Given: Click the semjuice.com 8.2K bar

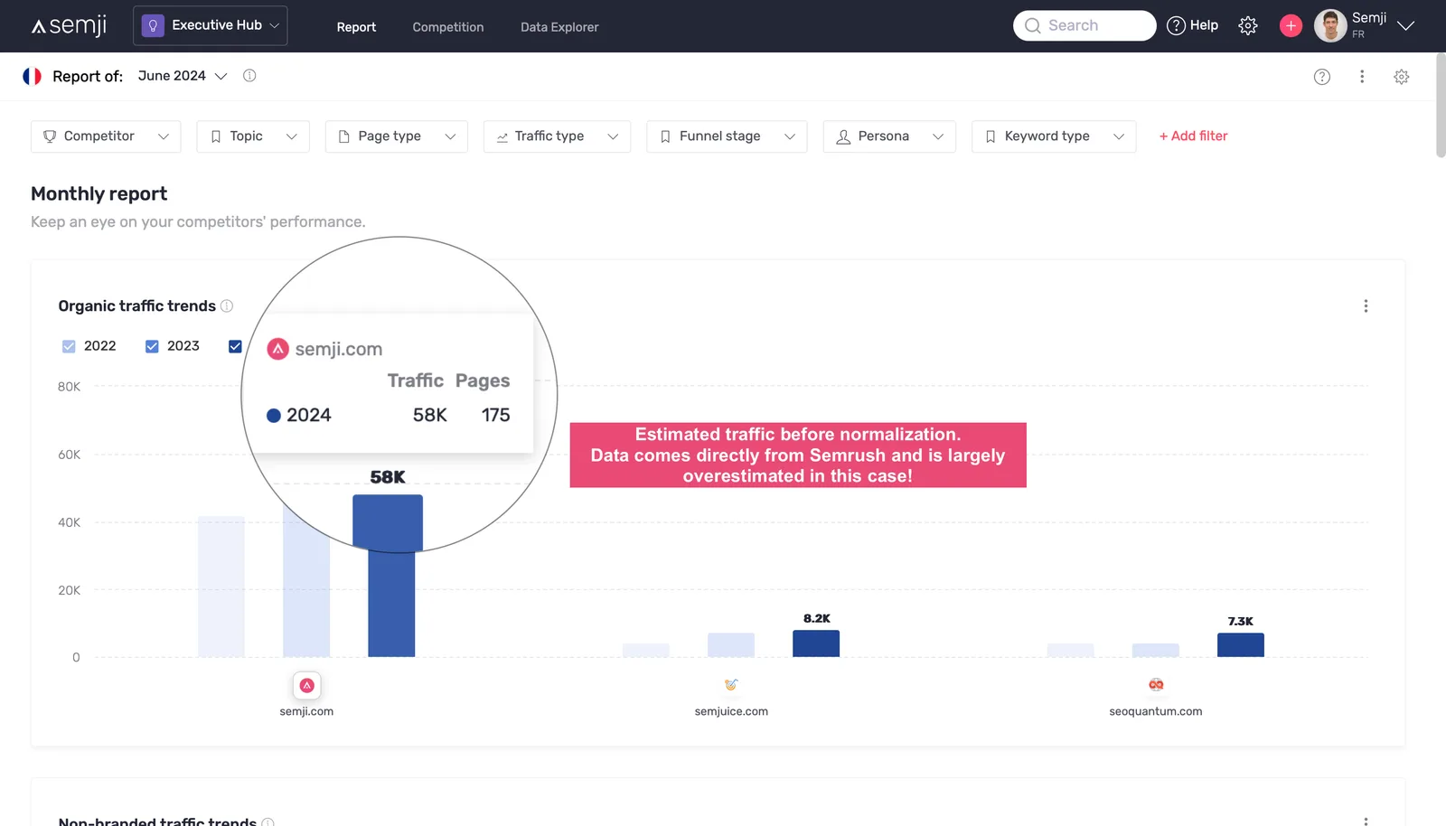Looking at the screenshot, I should [816, 643].
